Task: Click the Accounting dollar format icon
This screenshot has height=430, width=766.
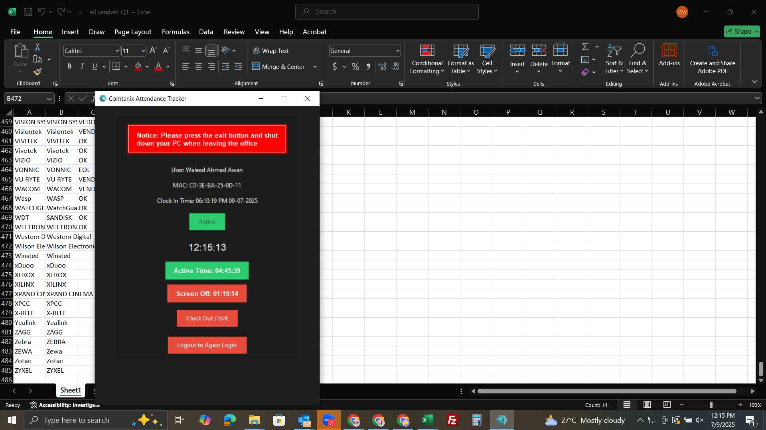Action: point(335,66)
